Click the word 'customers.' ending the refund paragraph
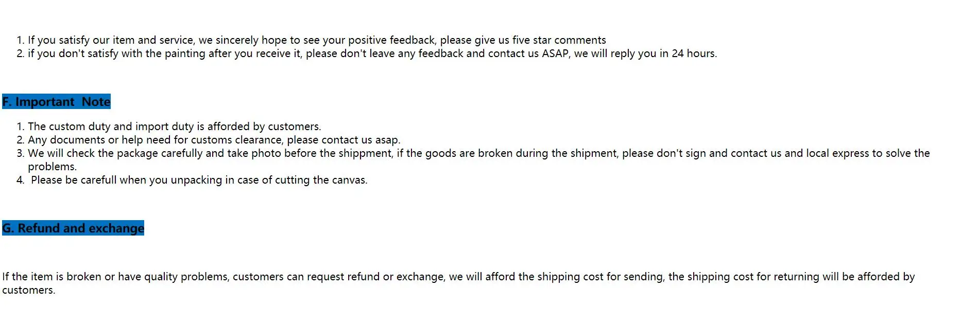 coord(29,290)
